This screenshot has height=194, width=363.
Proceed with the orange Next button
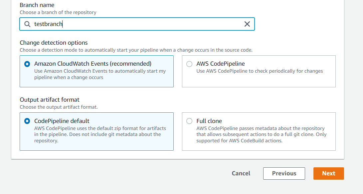tap(328, 173)
